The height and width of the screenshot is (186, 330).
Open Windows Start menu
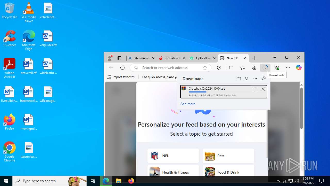coord(6,181)
